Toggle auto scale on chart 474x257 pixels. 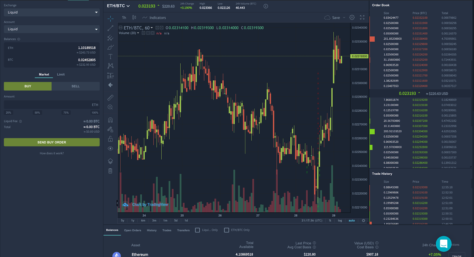(x=352, y=221)
